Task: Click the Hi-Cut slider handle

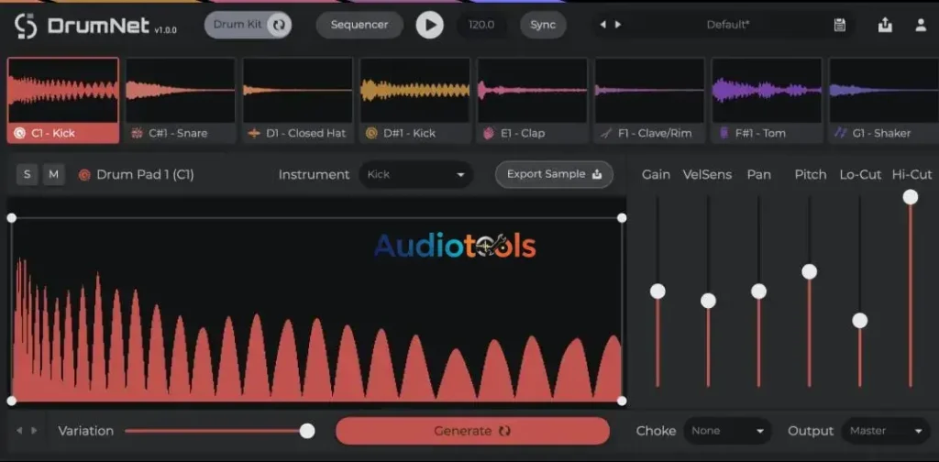Action: [x=911, y=197]
